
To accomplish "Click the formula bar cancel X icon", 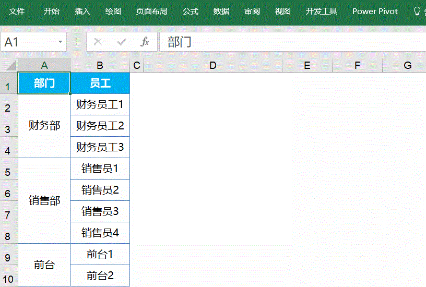I will [98, 42].
